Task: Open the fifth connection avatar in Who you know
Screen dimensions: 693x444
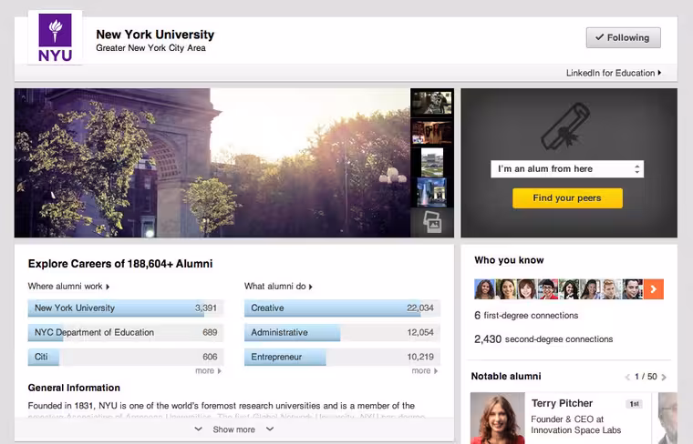Action: pos(569,289)
